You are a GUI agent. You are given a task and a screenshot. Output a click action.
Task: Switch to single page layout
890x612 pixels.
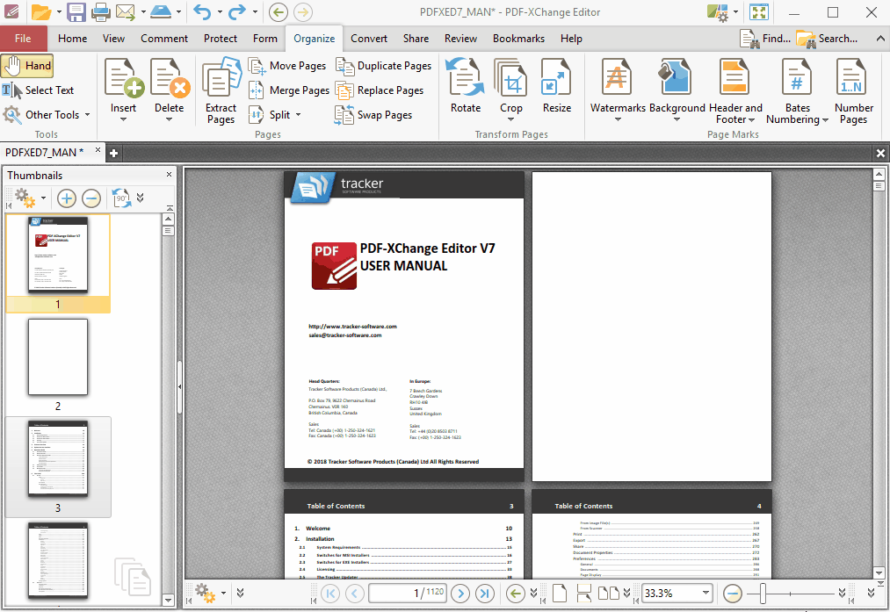coord(560,594)
